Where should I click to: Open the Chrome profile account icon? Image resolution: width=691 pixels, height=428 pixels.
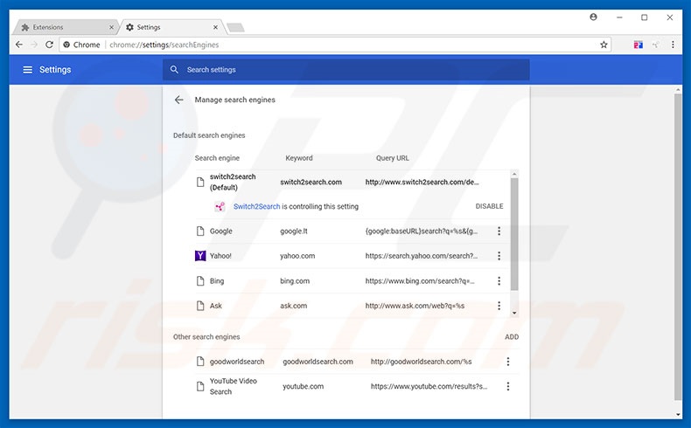[593, 17]
